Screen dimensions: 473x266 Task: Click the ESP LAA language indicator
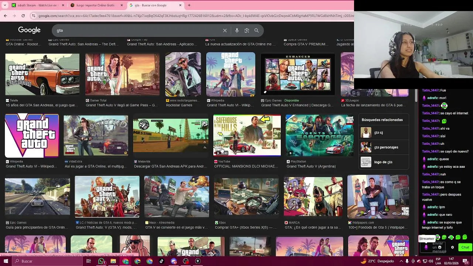coord(438,261)
